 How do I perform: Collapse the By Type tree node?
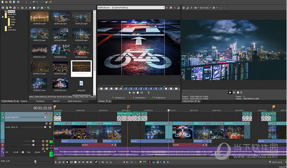pyautogui.click(x=3, y=17)
